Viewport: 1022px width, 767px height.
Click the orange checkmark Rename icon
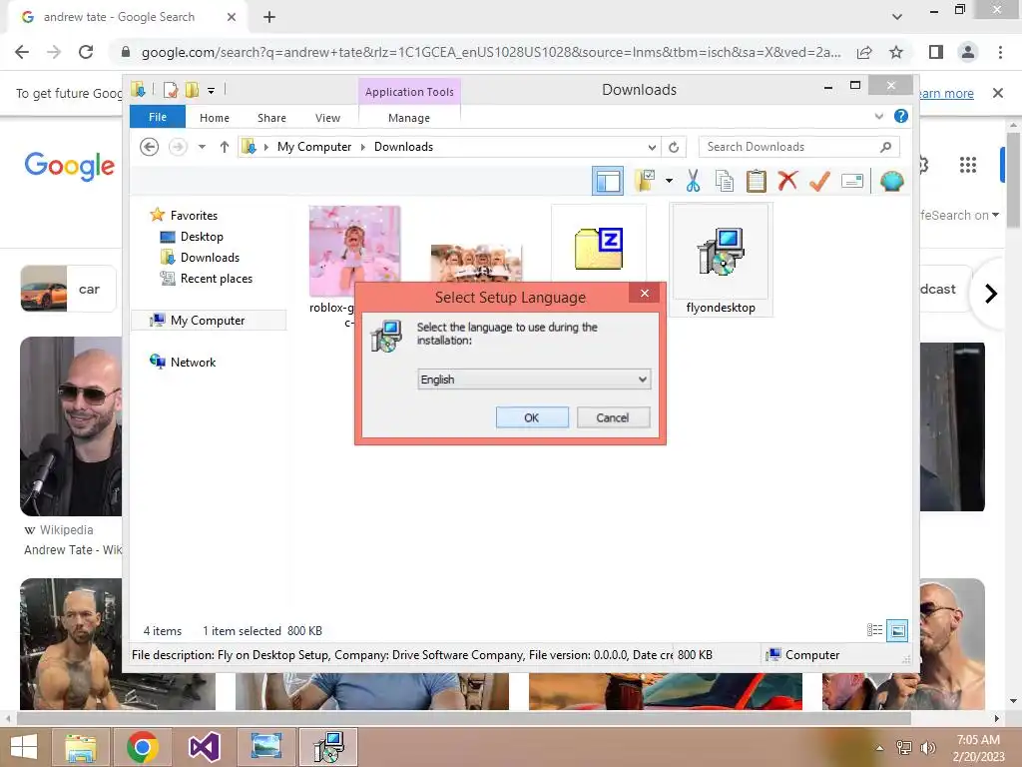820,181
